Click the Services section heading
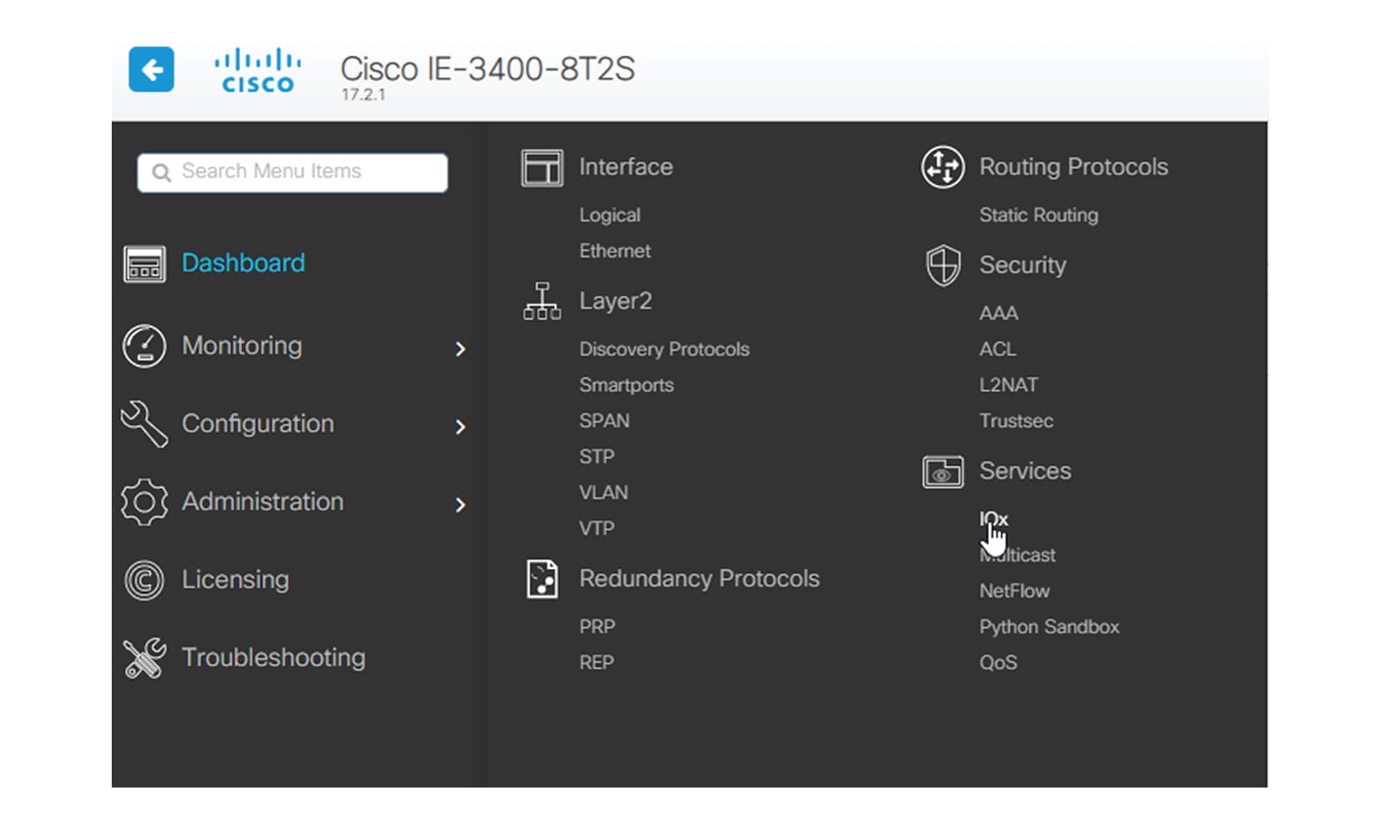The width and height of the screenshot is (1379, 814). 1025,470
